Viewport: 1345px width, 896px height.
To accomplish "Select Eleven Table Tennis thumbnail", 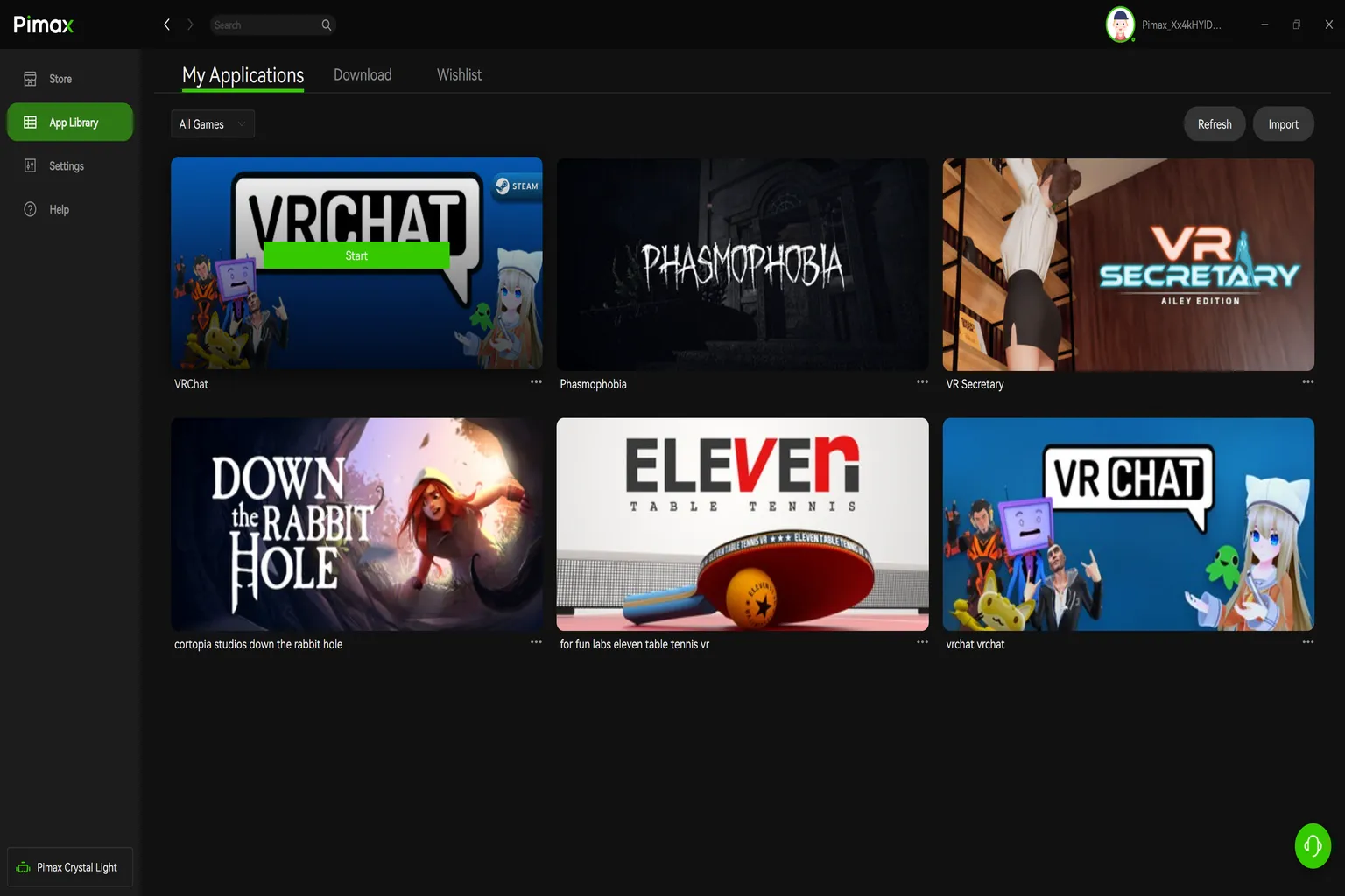I will click(x=743, y=524).
